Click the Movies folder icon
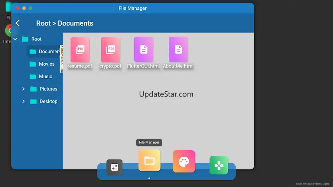The height and width of the screenshot is (187, 333). pyautogui.click(x=33, y=64)
